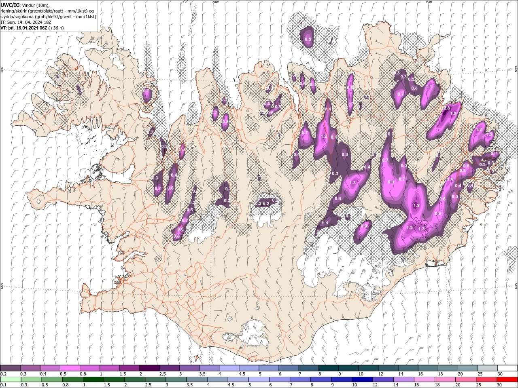
Task: Click the '0.2' label starting the upper legend
Action: [x=3, y=374]
